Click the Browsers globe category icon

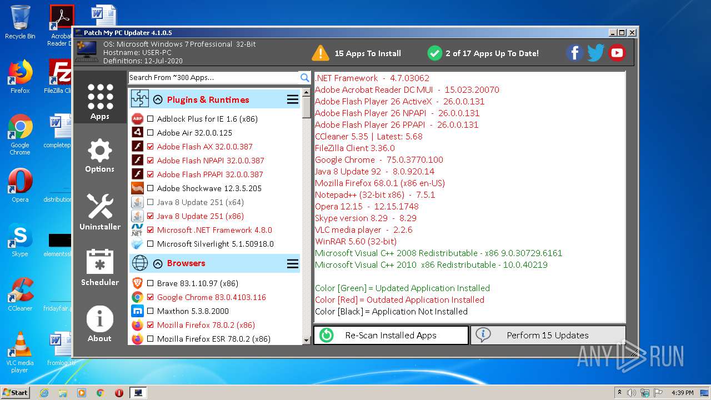[140, 263]
